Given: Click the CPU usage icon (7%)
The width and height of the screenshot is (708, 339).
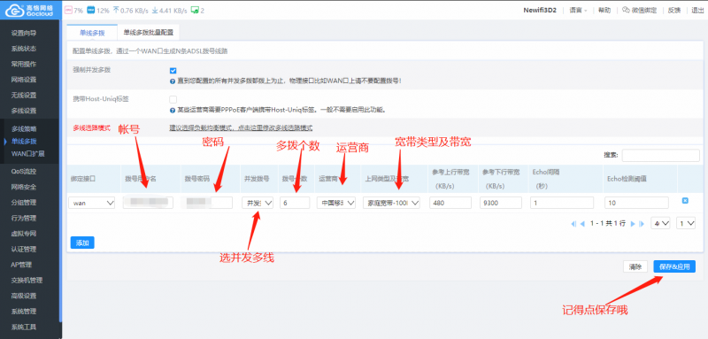Looking at the screenshot, I should coord(68,10).
